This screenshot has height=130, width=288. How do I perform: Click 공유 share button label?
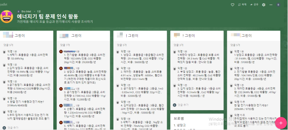[x=256, y=5]
